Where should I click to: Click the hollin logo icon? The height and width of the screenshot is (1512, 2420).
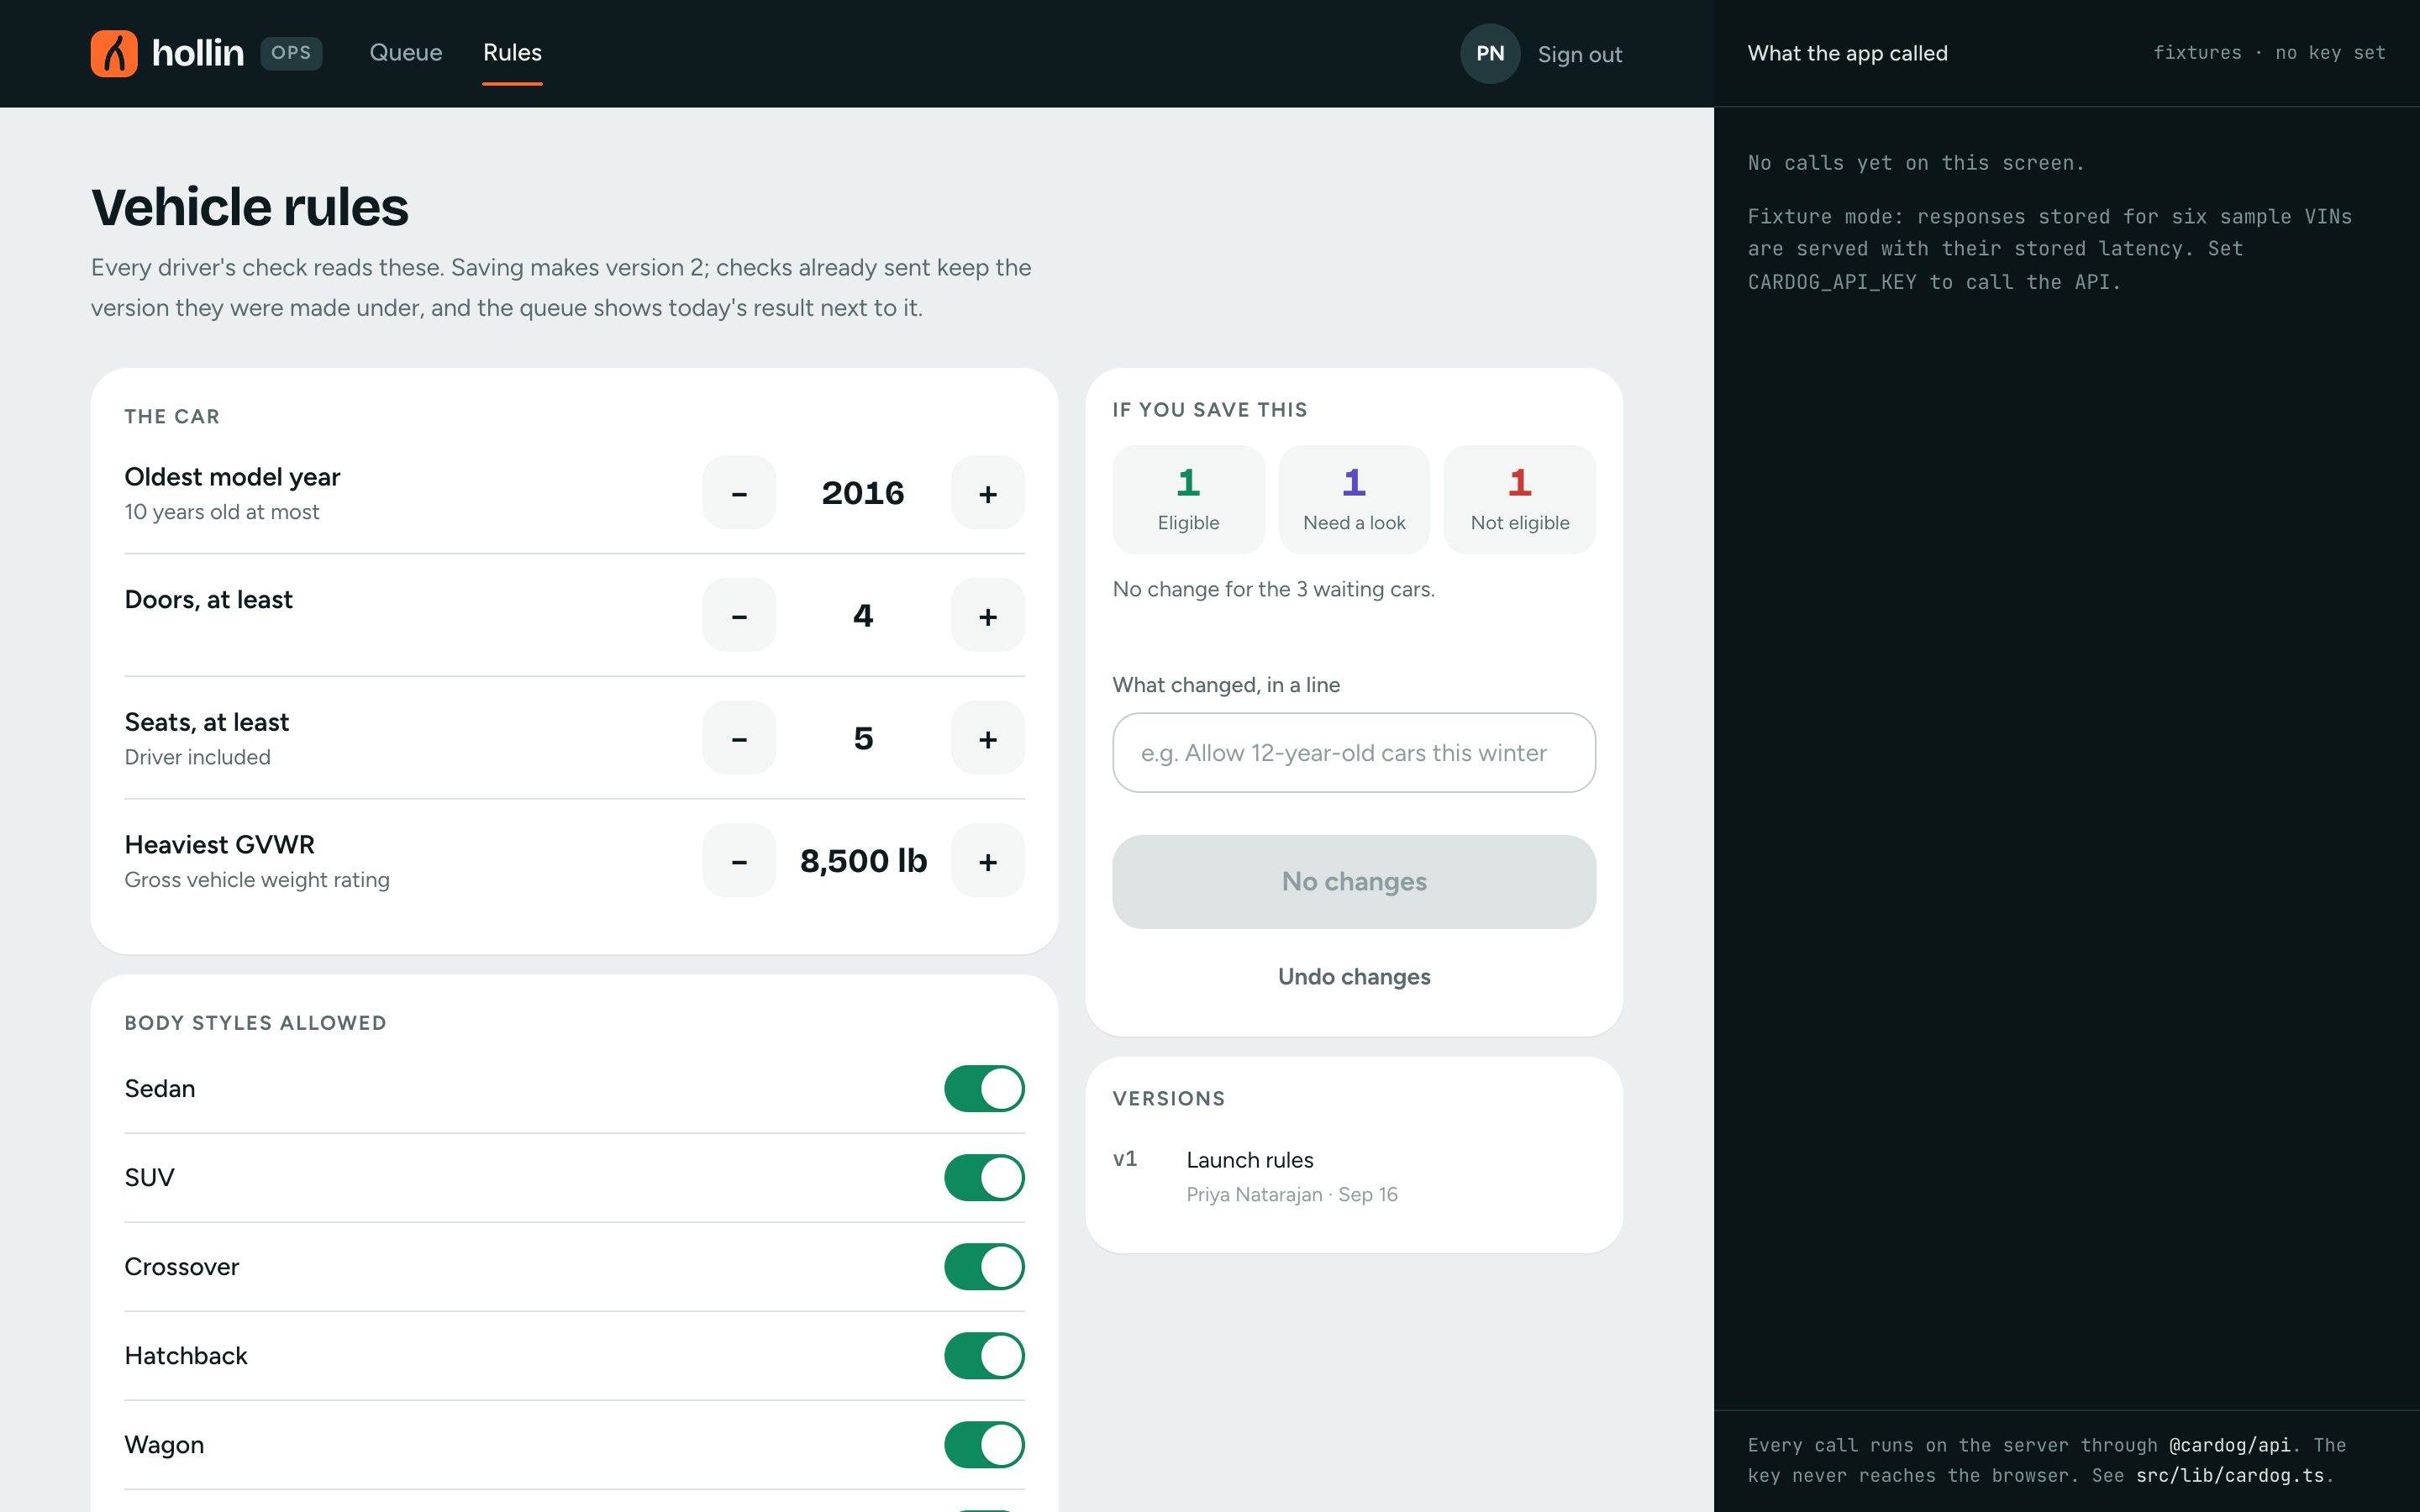pos(114,53)
